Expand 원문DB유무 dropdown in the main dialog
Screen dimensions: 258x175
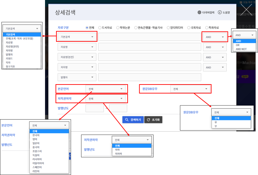point(190,89)
